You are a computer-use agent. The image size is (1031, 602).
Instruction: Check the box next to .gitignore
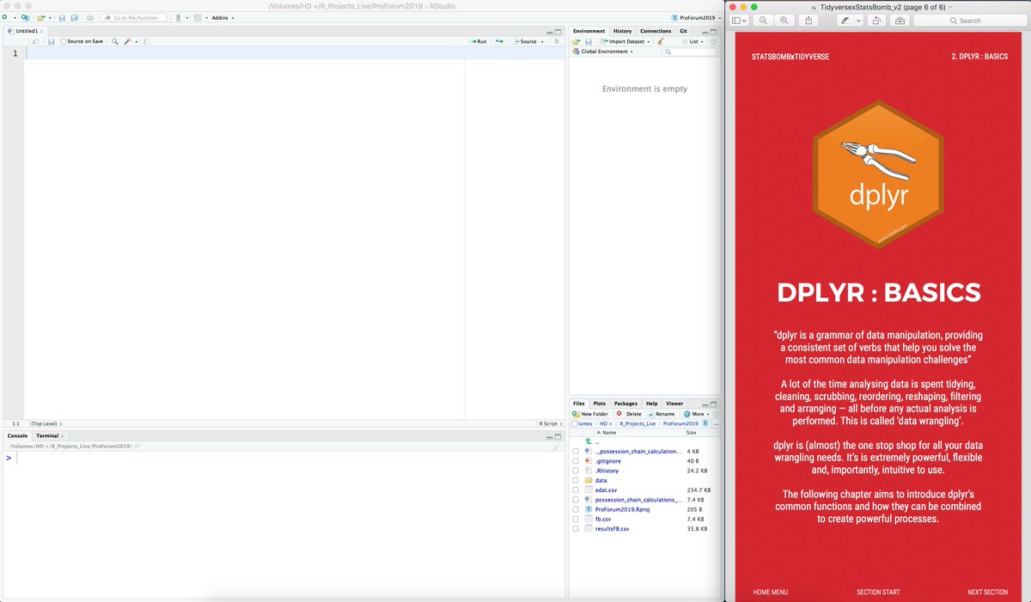tap(575, 461)
